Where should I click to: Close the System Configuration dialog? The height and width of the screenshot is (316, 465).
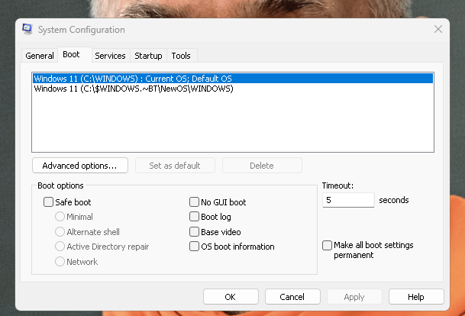point(438,29)
